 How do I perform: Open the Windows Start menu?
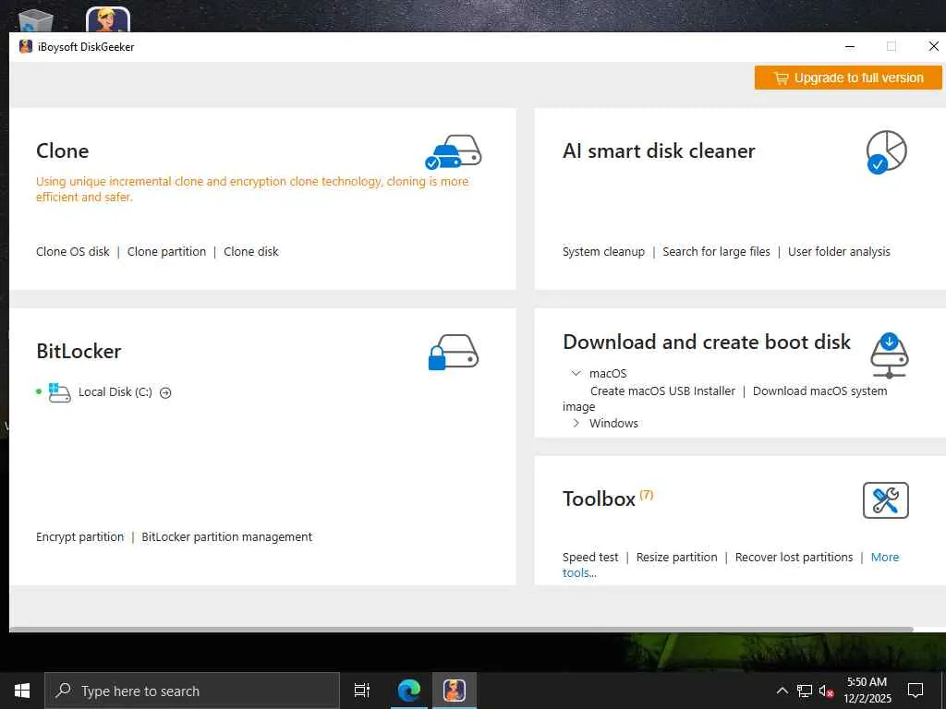[x=22, y=691]
